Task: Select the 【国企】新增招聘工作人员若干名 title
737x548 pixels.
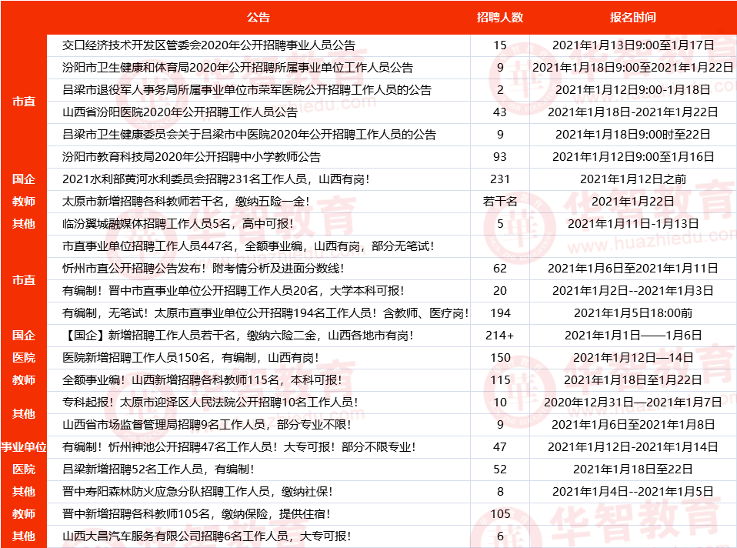Action: point(238,336)
